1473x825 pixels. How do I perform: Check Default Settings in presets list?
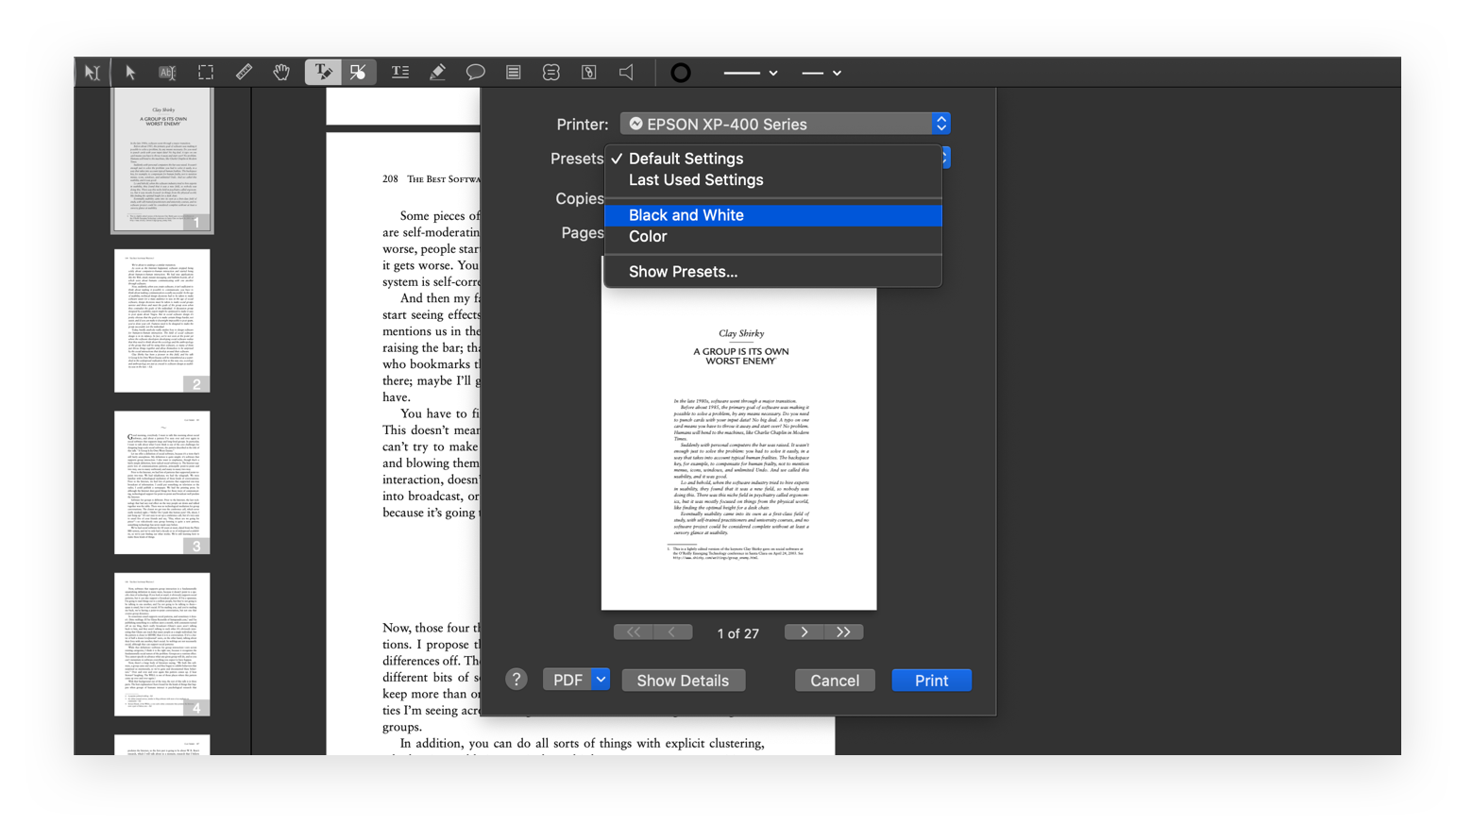[x=685, y=158]
